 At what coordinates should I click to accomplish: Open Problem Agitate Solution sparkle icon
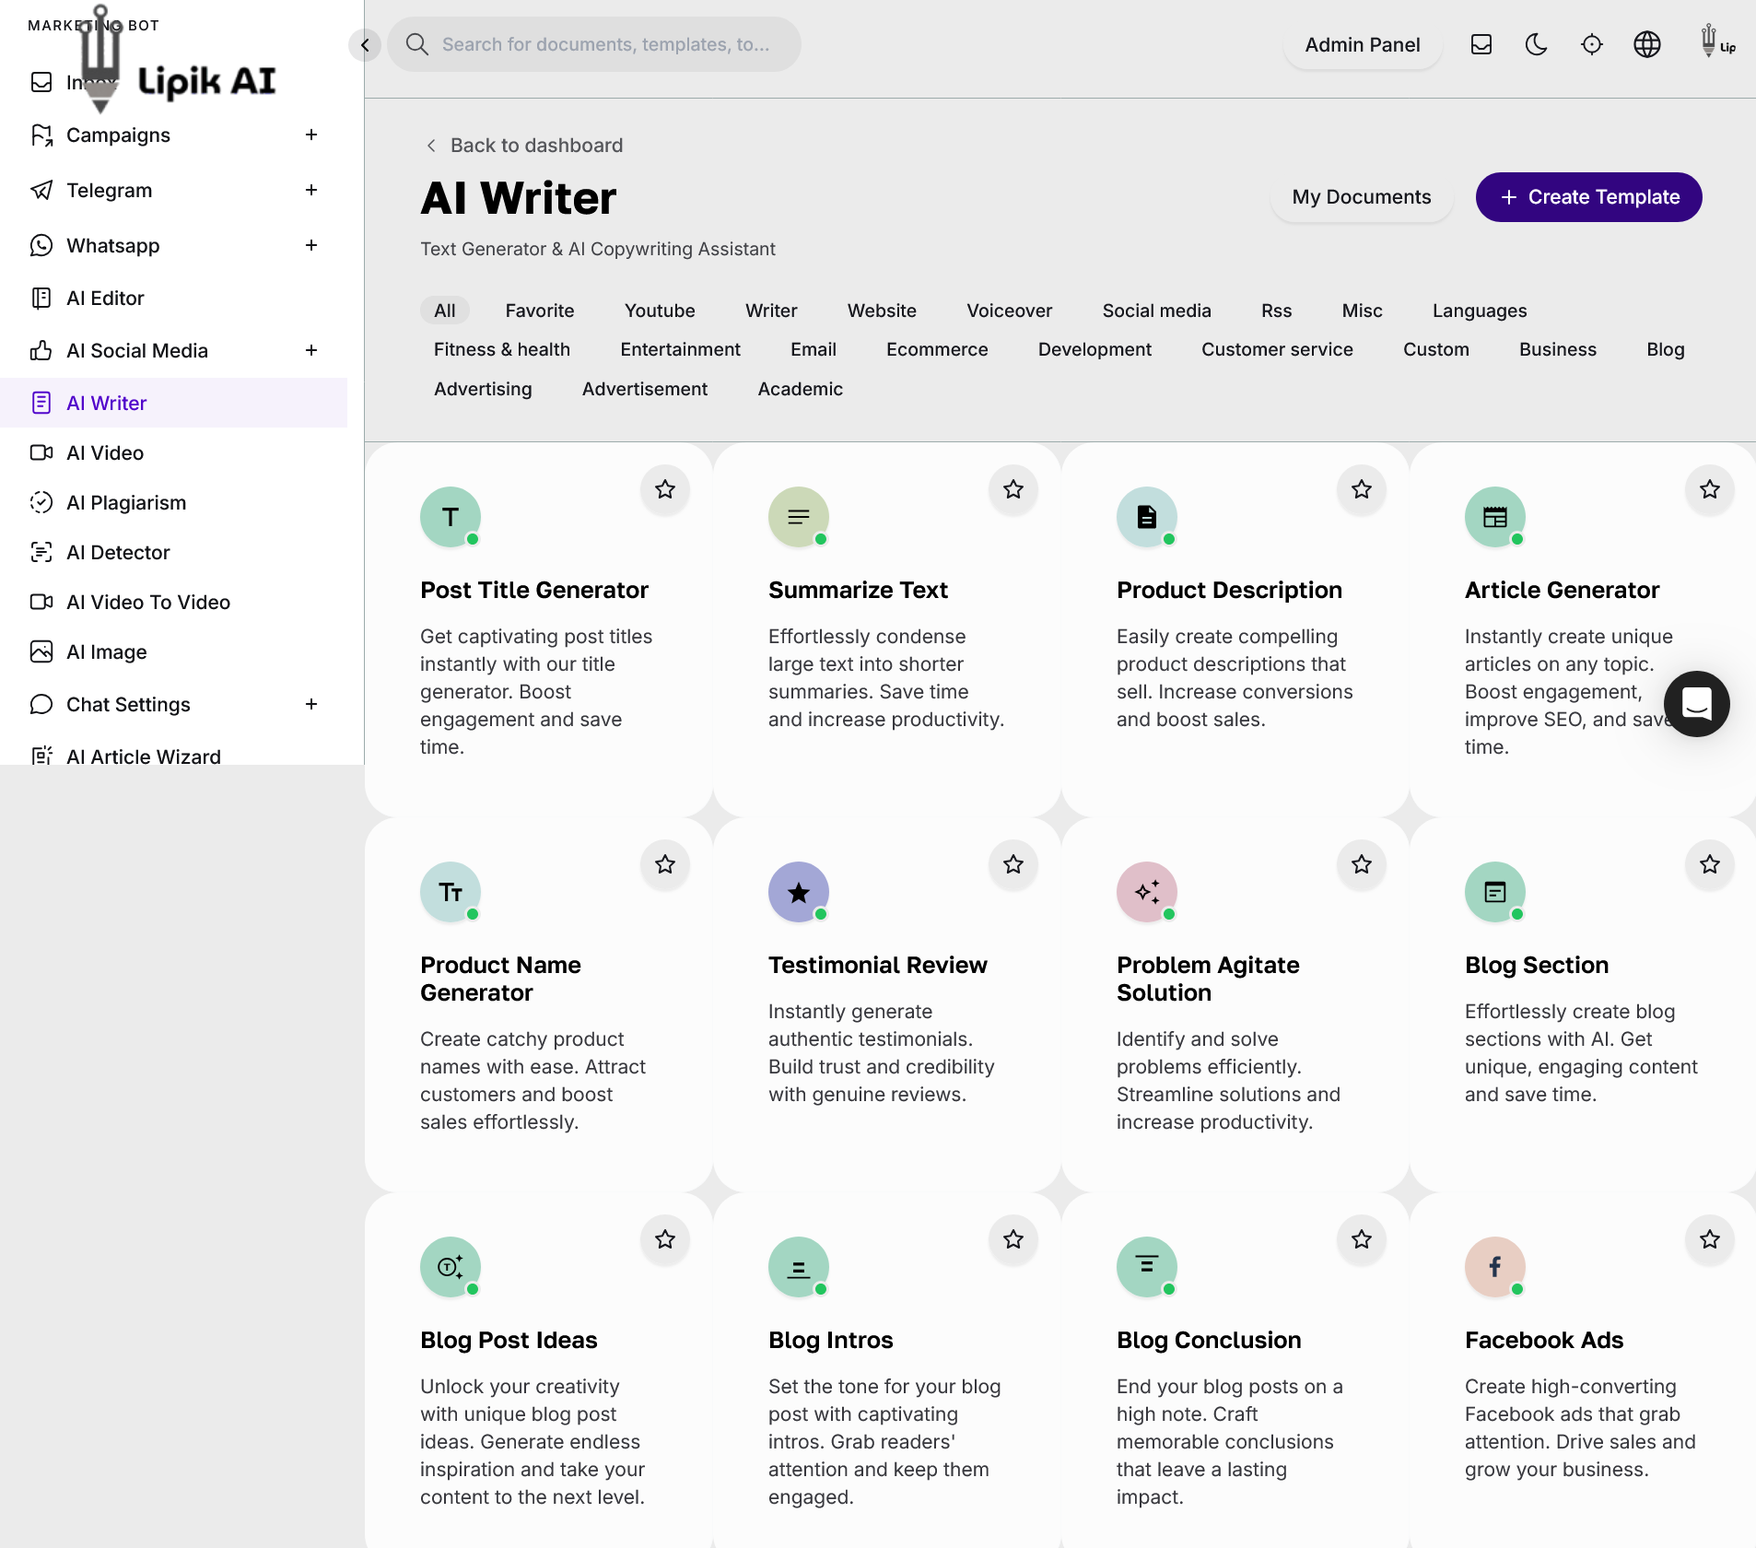tap(1147, 892)
